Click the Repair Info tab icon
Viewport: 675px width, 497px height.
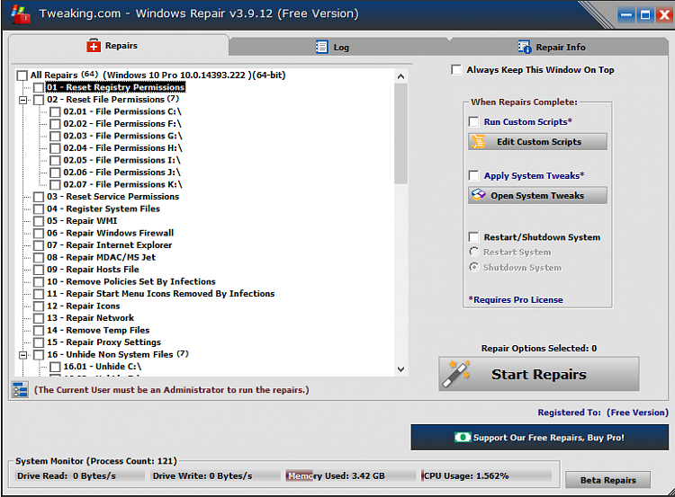click(525, 47)
